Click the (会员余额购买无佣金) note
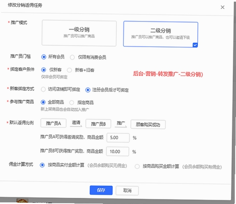Viewport: 236px width, 204px height. pyautogui.click(x=107, y=166)
